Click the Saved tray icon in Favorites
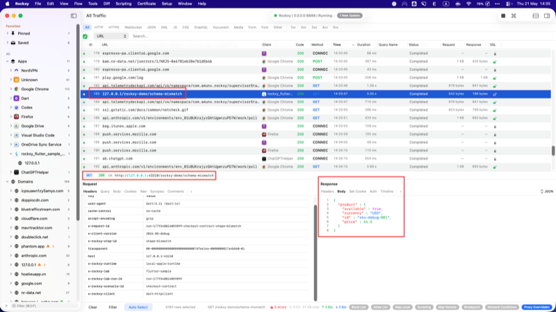 (x=13, y=42)
